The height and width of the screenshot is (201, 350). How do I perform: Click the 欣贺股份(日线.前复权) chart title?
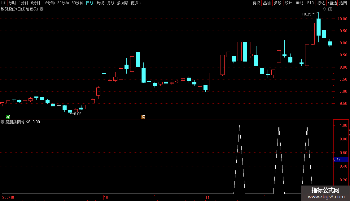click(x=20, y=9)
